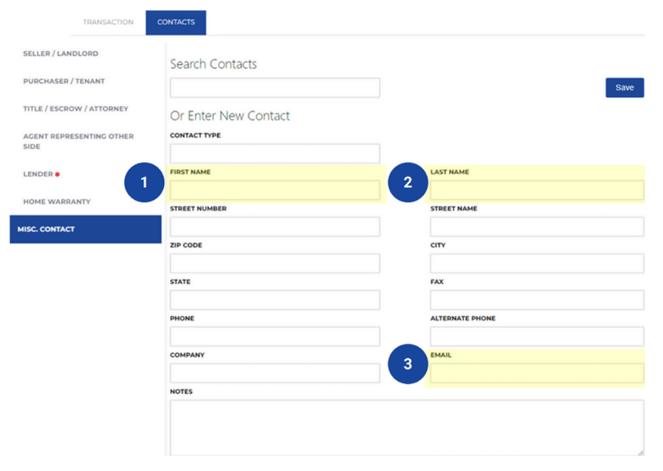Open Agent Representing Other Side
The height and width of the screenshot is (471, 663).
(78, 141)
